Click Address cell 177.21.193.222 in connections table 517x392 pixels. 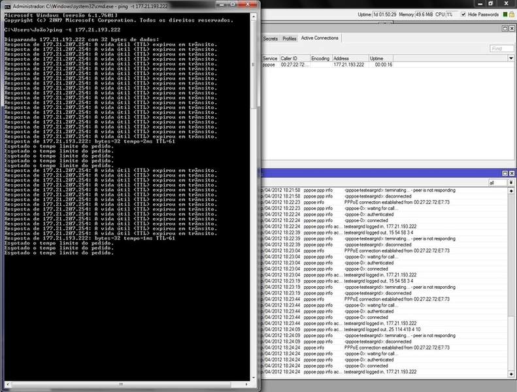tap(348, 65)
